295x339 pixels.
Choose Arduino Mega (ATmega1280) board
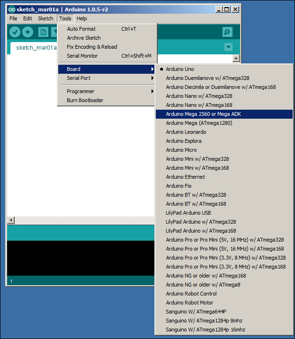[224, 123]
